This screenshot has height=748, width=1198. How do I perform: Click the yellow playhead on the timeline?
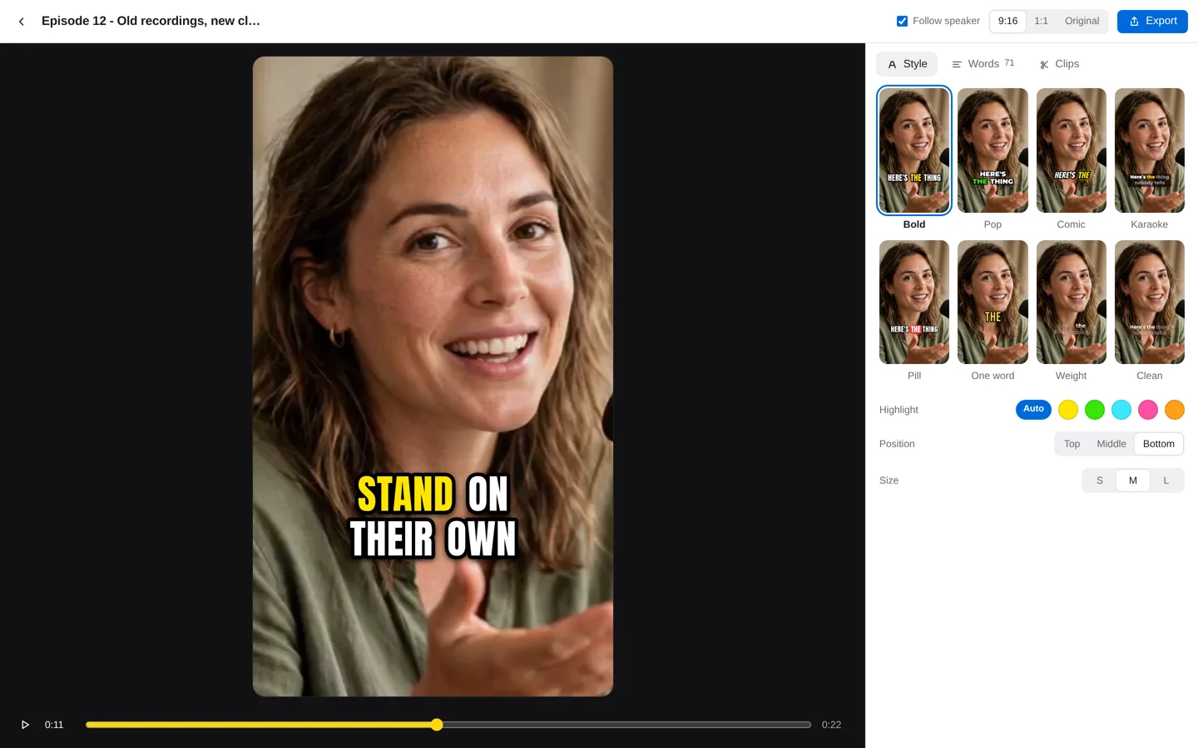click(437, 725)
